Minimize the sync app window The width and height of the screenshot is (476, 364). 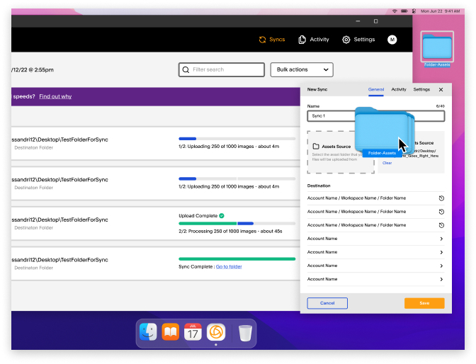[x=358, y=21]
